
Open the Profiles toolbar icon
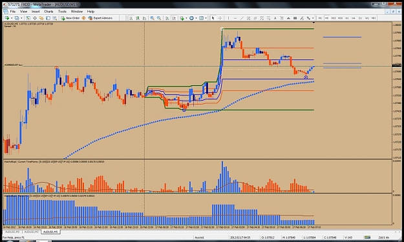17,18
